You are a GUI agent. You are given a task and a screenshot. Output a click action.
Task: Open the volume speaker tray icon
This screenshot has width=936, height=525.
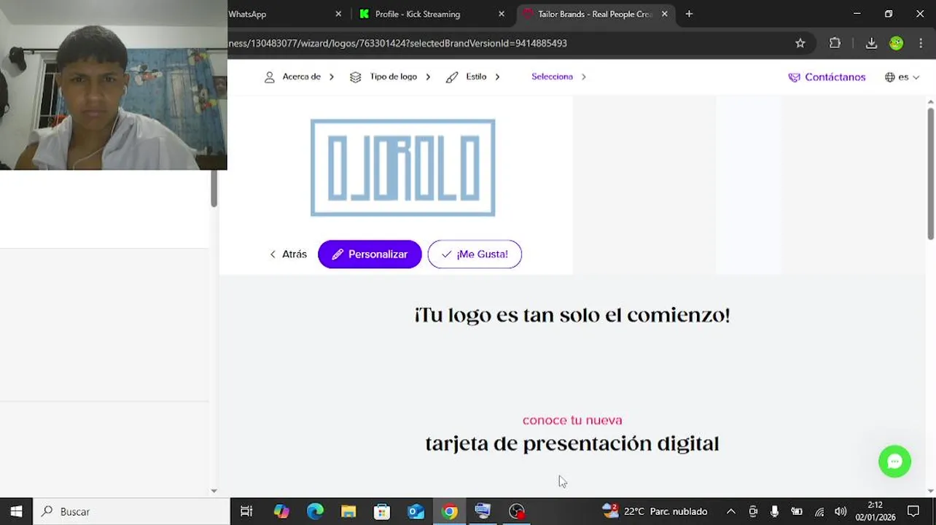click(x=841, y=511)
